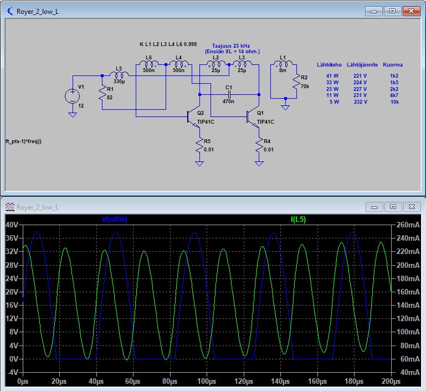
Task: Select the Q1 TIP41C transistor symbol
Action: click(x=252, y=116)
